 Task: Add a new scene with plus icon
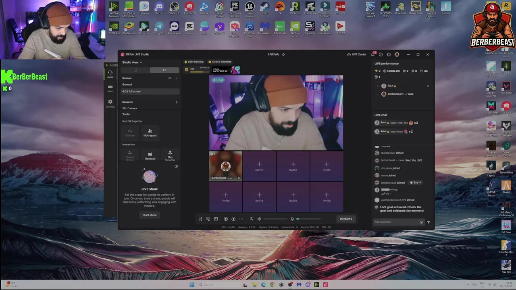pos(176,78)
